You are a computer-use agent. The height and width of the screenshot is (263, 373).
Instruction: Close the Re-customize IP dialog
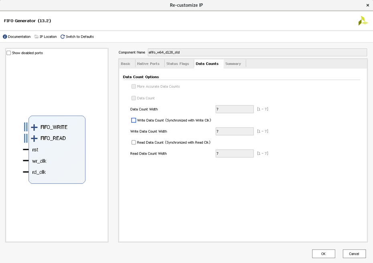(x=367, y=5)
